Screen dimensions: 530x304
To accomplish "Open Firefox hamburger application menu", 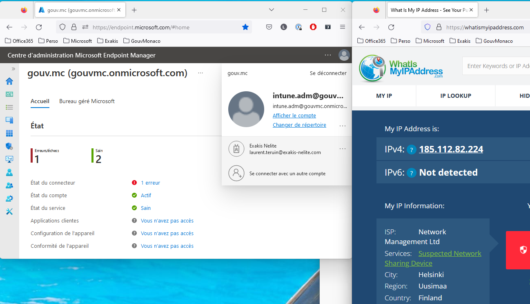I will tap(343, 27).
